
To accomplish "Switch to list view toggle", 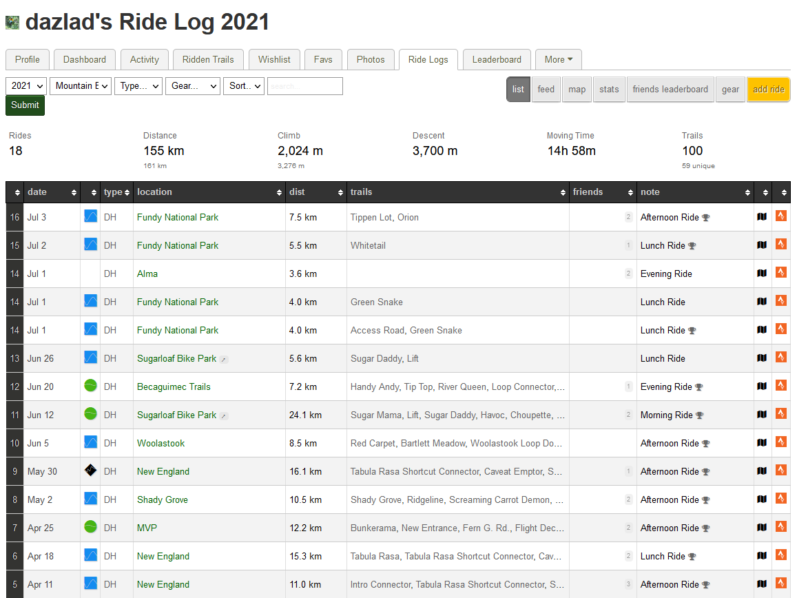I will [518, 89].
